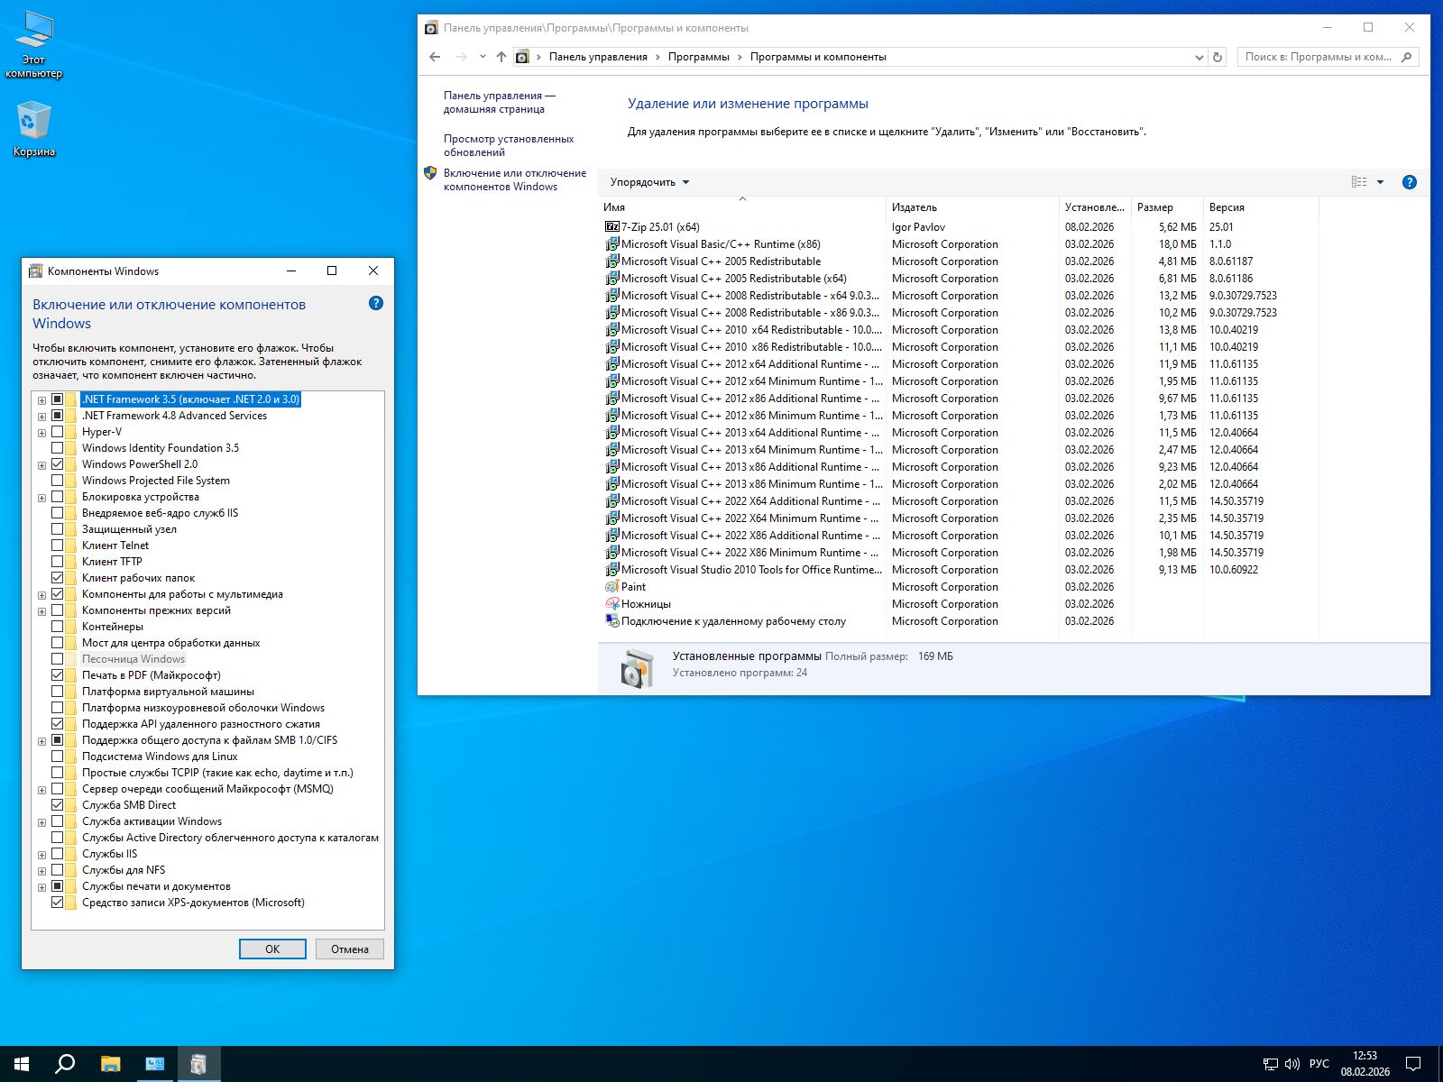Click the search programs input field
The height and width of the screenshot is (1082, 1443).
[1319, 57]
